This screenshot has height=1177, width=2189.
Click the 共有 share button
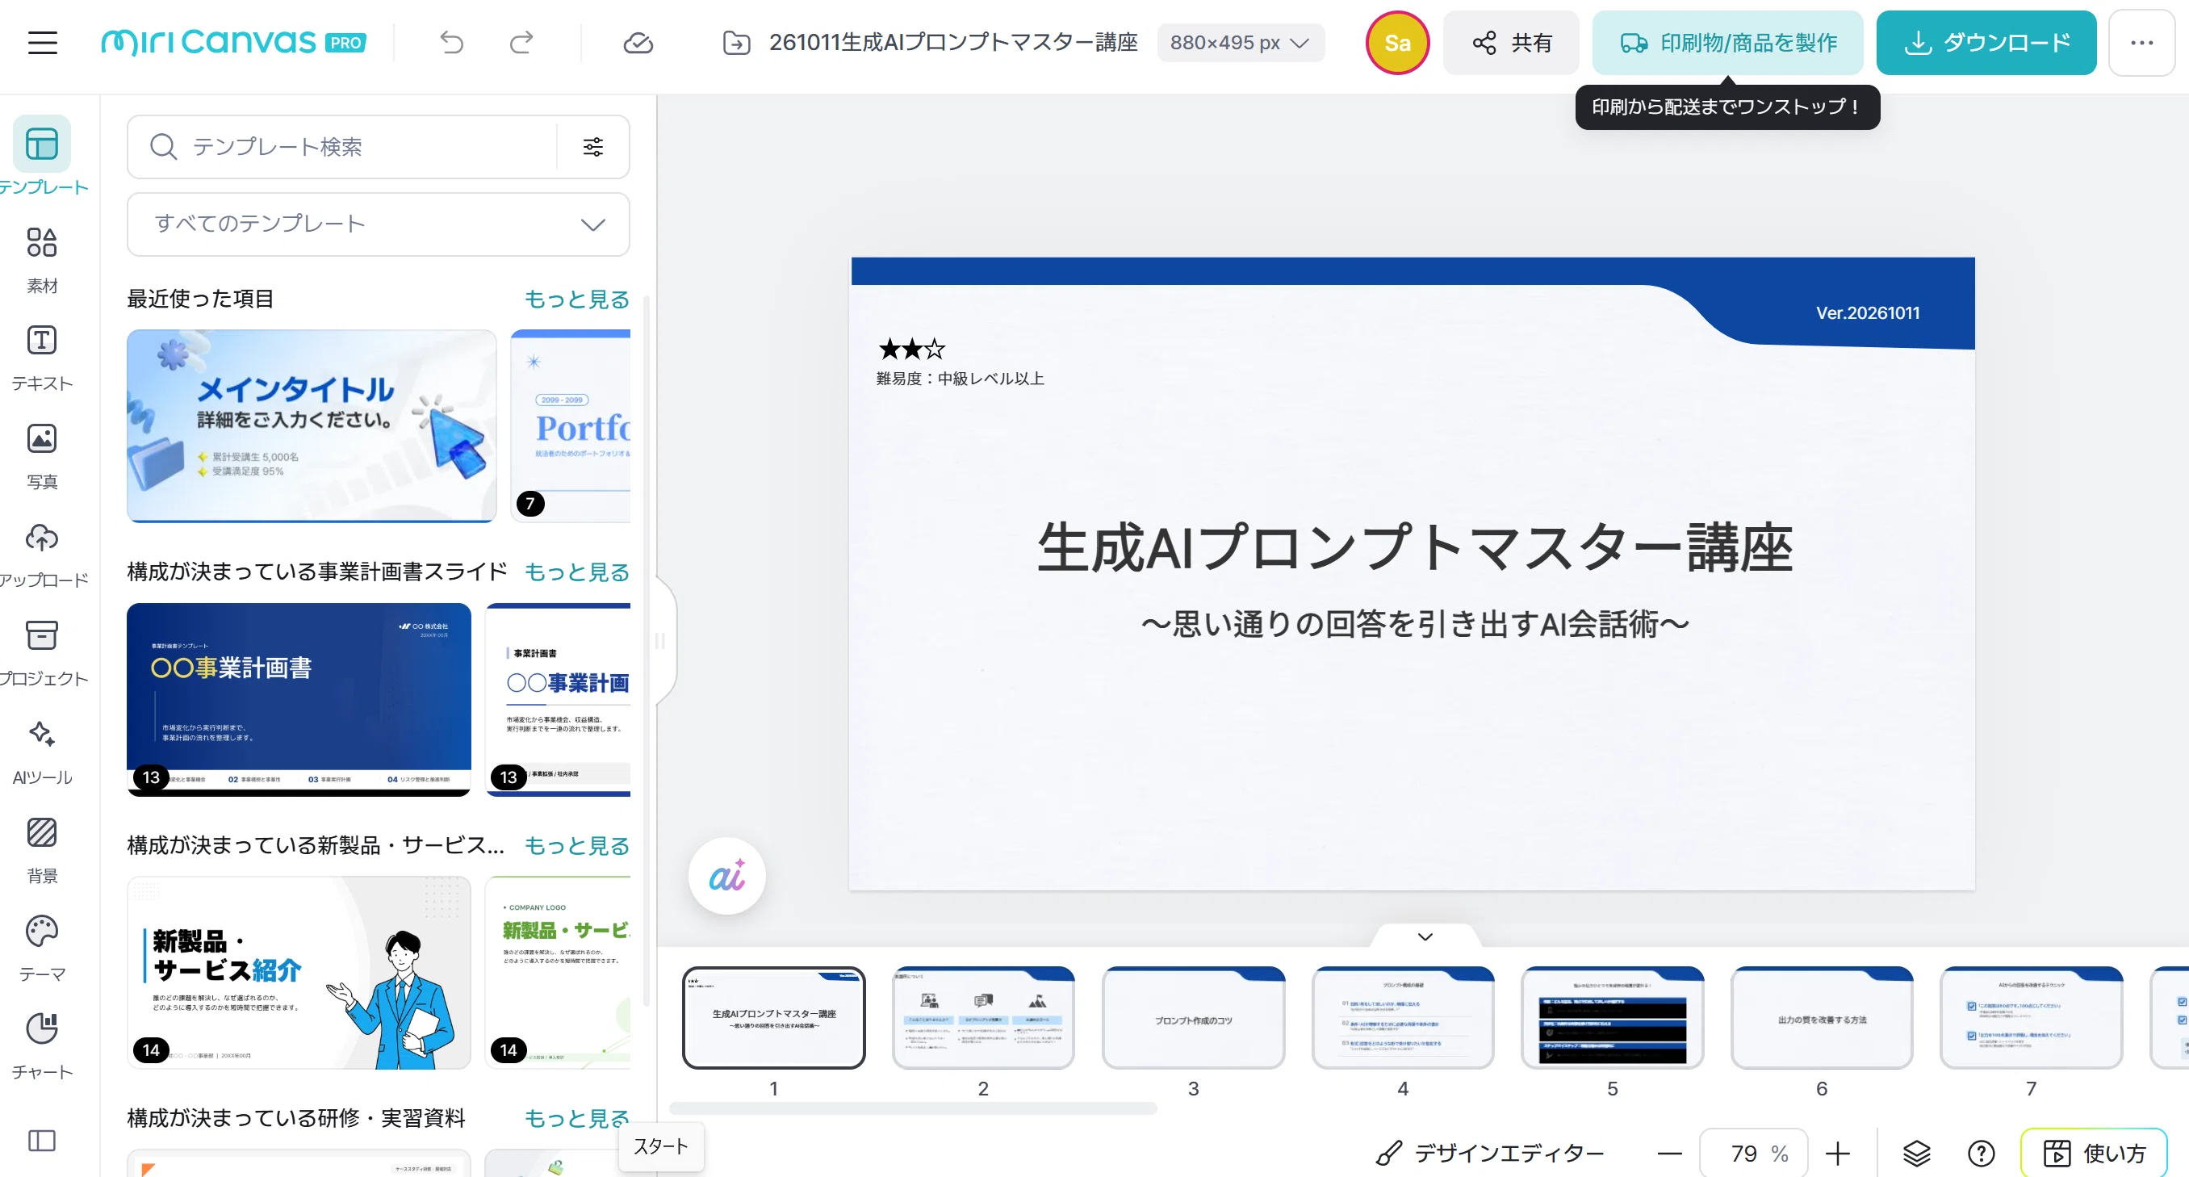click(1511, 43)
